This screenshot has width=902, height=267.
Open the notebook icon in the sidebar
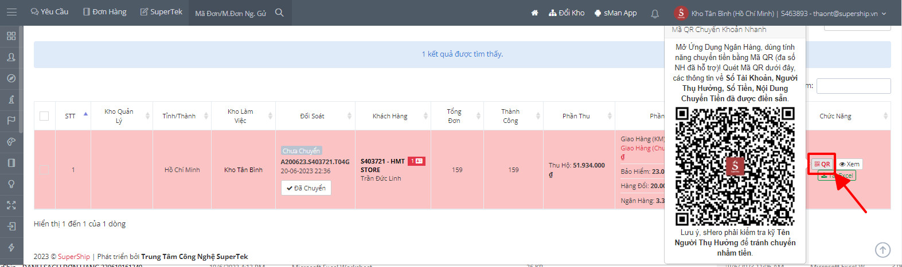[11, 163]
